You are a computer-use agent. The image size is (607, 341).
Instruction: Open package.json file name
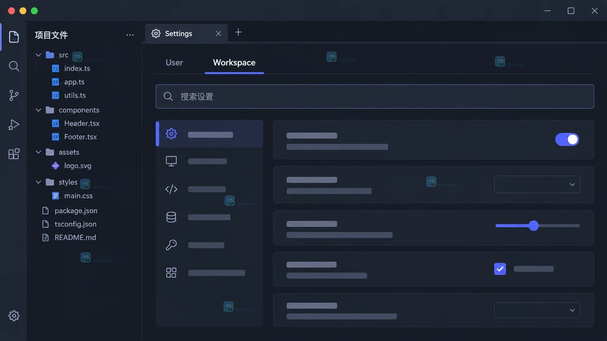pos(76,211)
